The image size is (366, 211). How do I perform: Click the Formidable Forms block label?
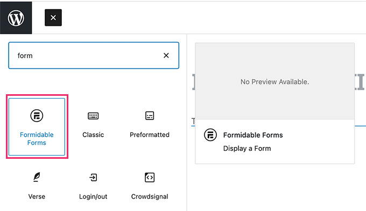[37, 139]
